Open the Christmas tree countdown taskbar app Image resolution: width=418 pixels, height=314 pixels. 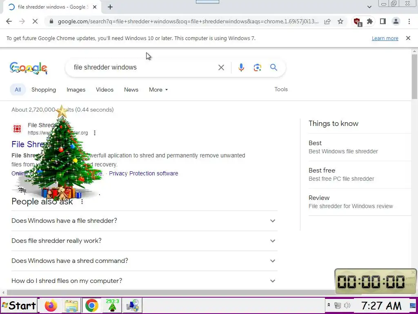112,305
